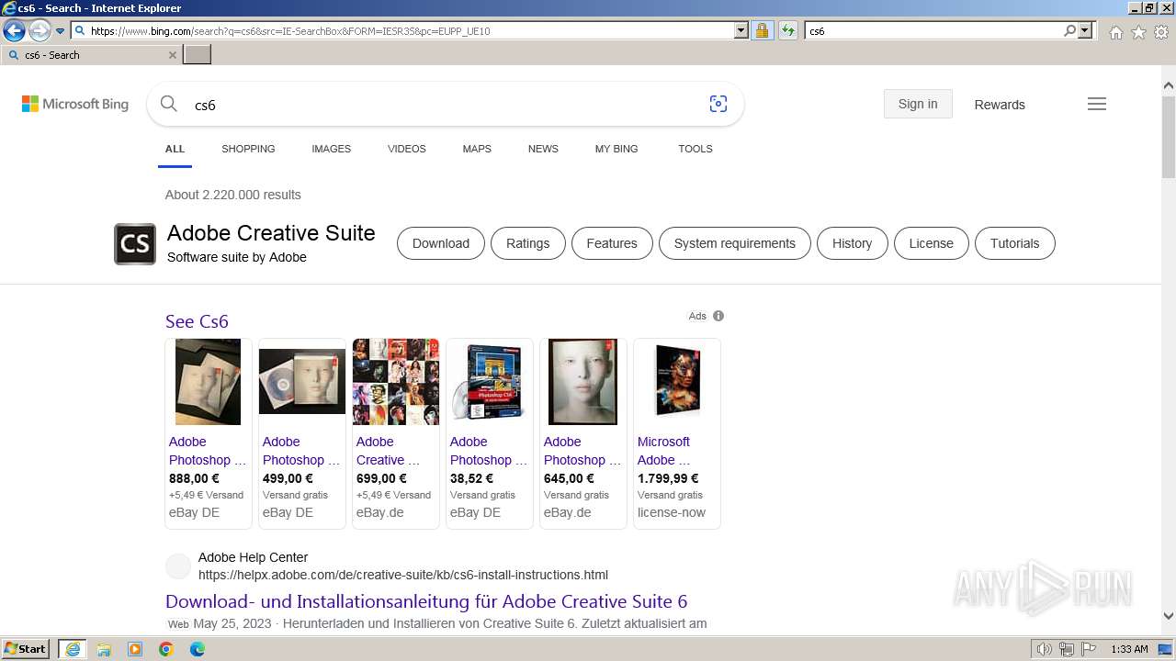
Task: Open 'Download- und Installationsanleitung' result link
Action: click(x=426, y=601)
